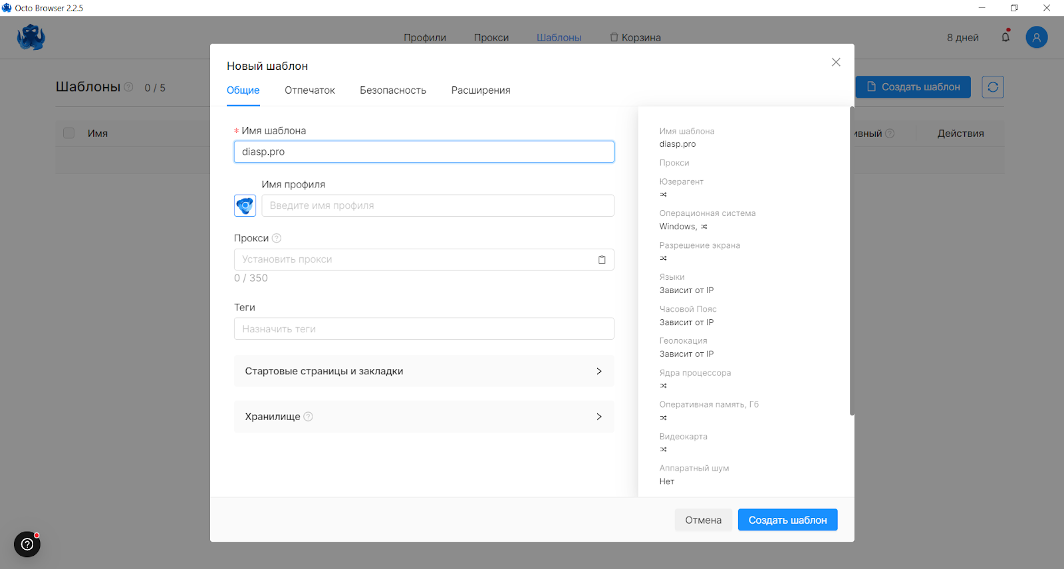Click Зависит от IP under Геолокация
This screenshot has width=1064, height=569.
coord(686,354)
